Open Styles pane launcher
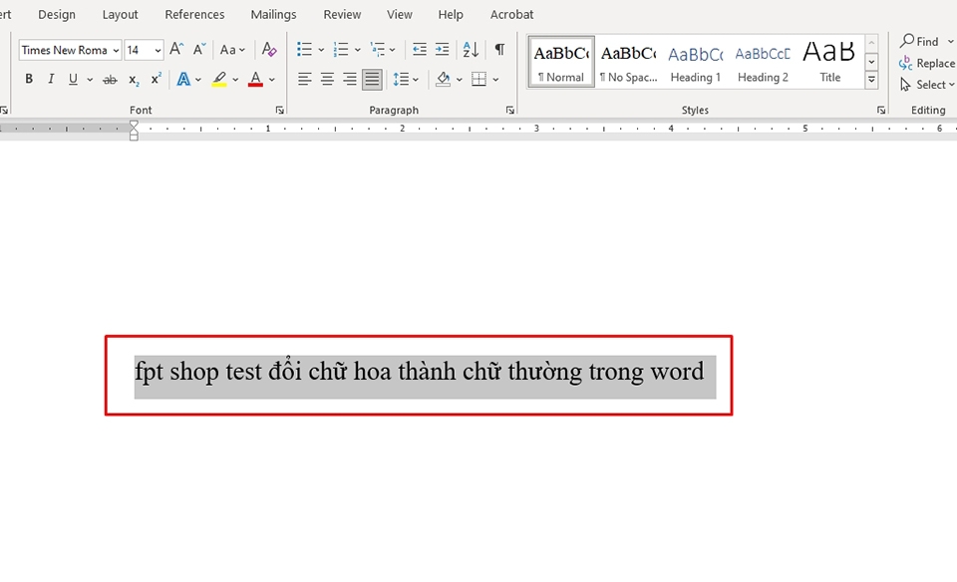This screenshot has height=582, width=957. (x=880, y=111)
